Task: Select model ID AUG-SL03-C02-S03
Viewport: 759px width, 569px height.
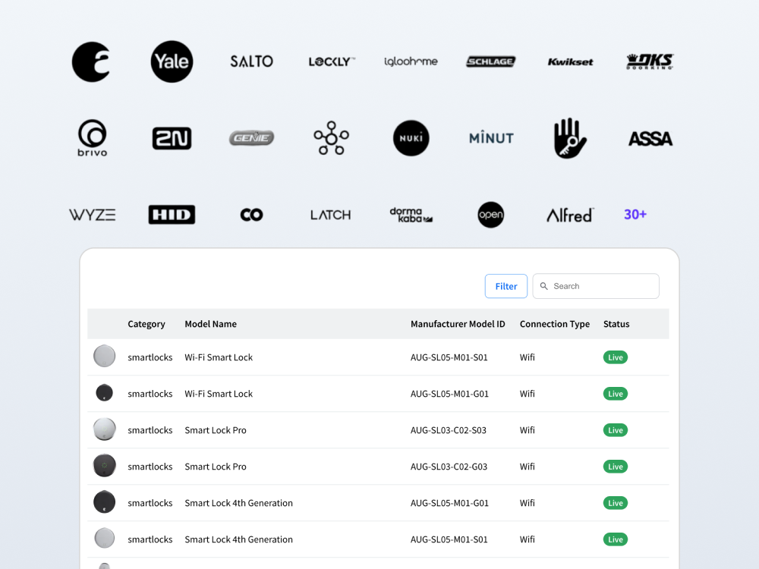Action: [449, 430]
